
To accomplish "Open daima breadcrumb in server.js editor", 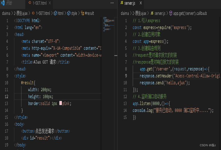I will click(x=125, y=13).
